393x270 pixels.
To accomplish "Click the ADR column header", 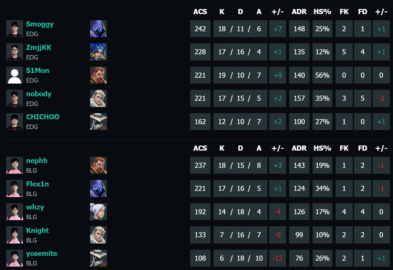I will 299,11.
